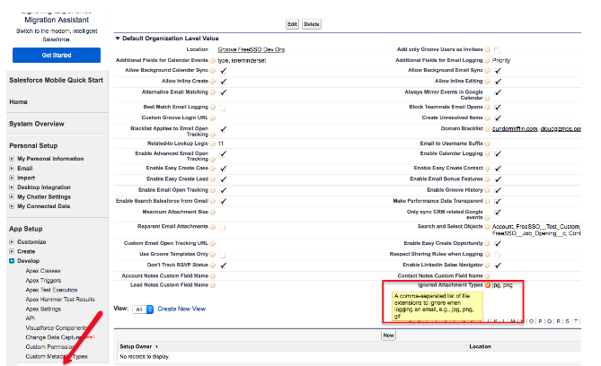The image size is (601, 366).
Task: Click help icon beside Enable Easy Create Lead
Action: 212,179
